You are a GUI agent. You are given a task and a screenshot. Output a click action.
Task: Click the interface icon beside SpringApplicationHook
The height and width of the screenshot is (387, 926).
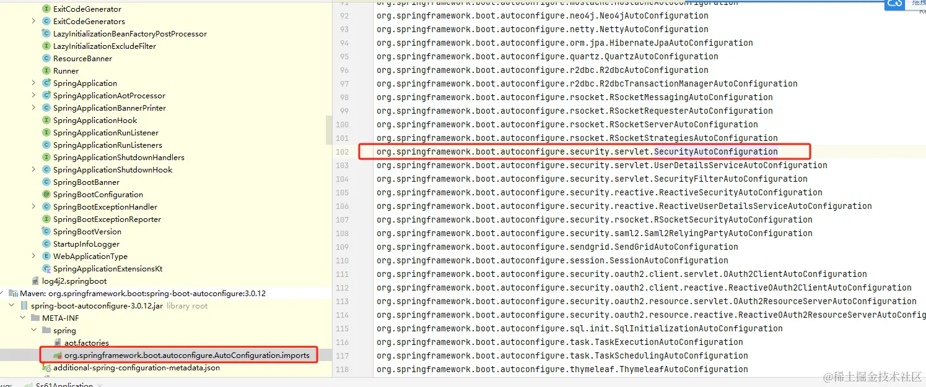[x=46, y=121]
